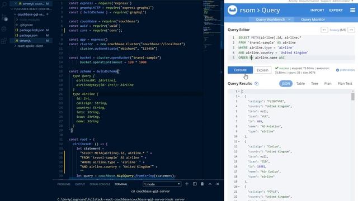Click '"name": "Air Cudlua"' in results
Screen dimensions: 358x201
click(265, 171)
